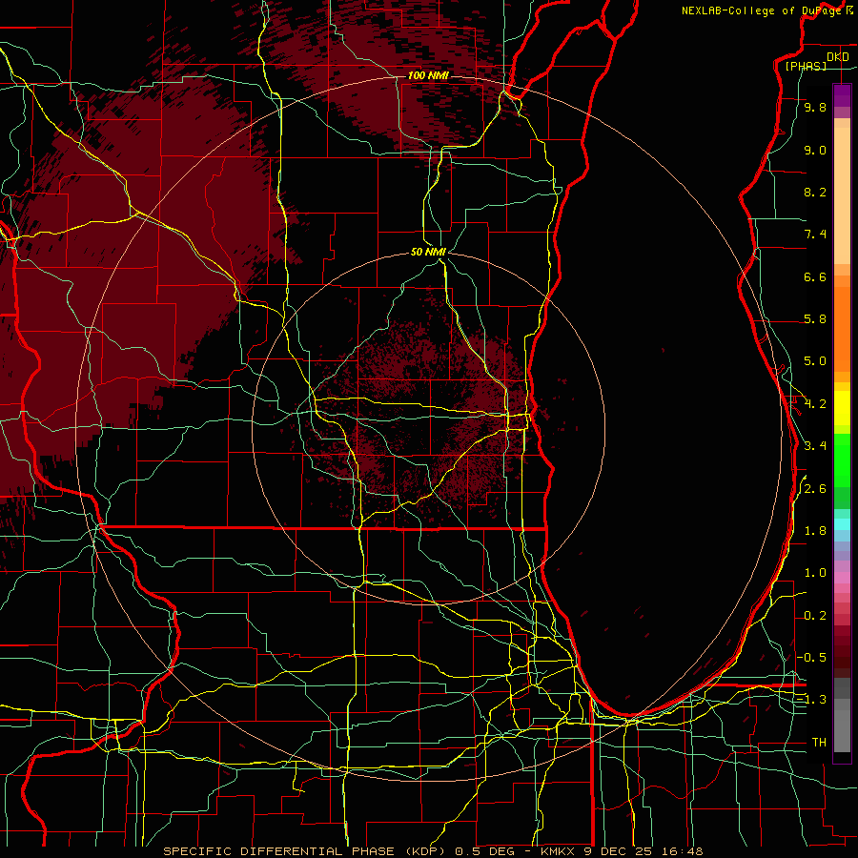Viewport: 858px width, 858px height.
Task: Click the 0.2 scale value
Action: [815, 616]
